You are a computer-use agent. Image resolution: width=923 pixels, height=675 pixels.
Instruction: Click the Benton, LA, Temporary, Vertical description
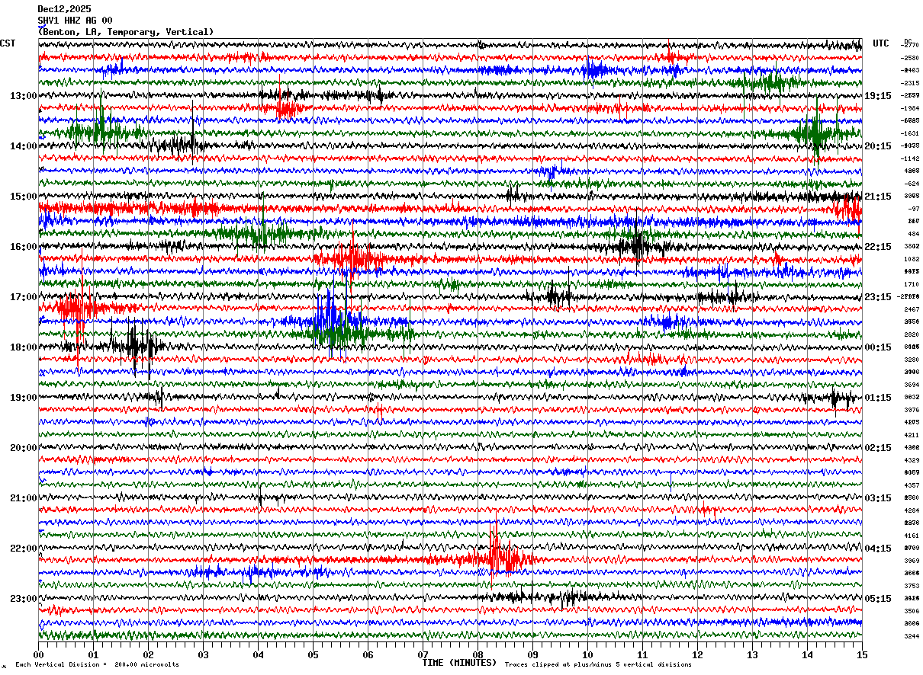pos(126,32)
